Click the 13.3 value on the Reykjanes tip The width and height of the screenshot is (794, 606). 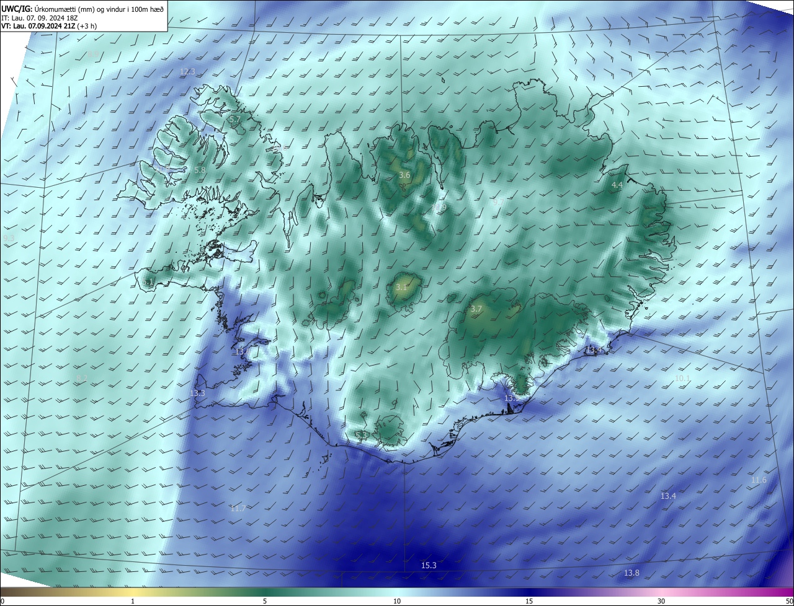click(197, 393)
